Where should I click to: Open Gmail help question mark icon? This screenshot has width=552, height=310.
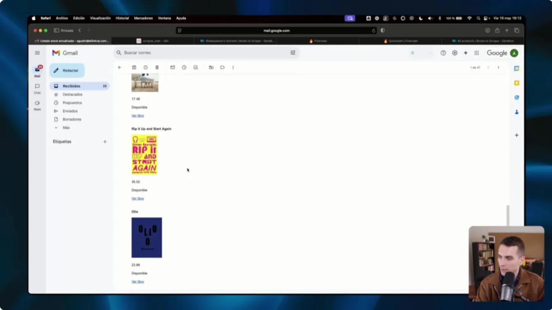click(443, 53)
